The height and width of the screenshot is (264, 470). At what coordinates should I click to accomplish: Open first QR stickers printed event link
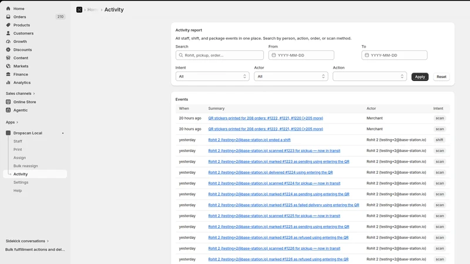point(266,119)
